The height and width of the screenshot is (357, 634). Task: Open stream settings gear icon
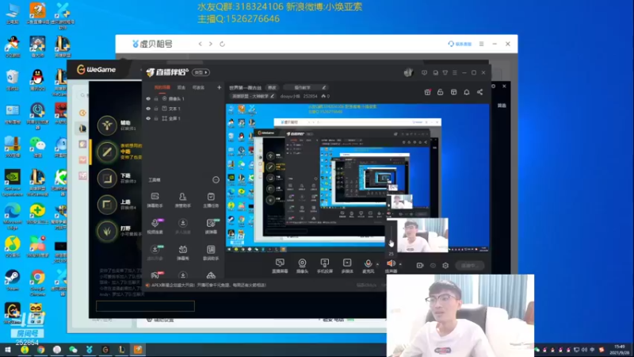pos(445,266)
